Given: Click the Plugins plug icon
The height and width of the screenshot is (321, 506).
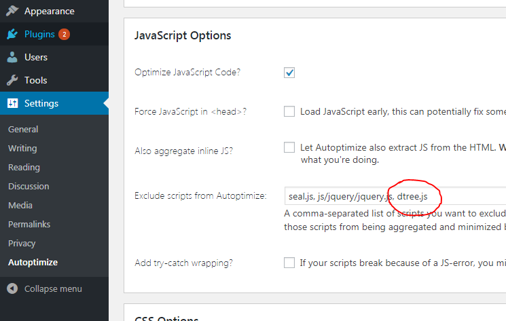Looking at the screenshot, I should tap(12, 34).
